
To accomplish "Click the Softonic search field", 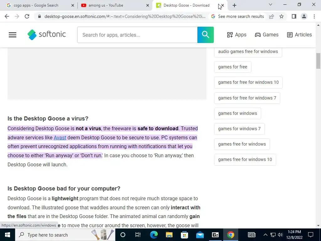I will (x=137, y=35).
